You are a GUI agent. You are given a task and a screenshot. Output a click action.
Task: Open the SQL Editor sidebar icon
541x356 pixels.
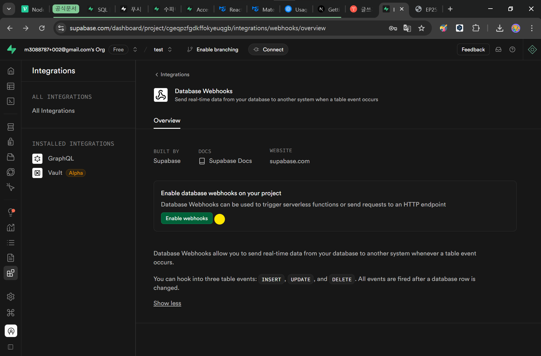tap(11, 101)
